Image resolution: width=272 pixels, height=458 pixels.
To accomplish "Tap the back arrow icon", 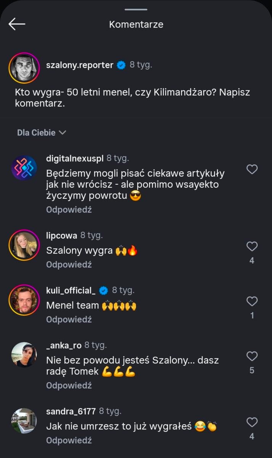I will pyautogui.click(x=17, y=24).
